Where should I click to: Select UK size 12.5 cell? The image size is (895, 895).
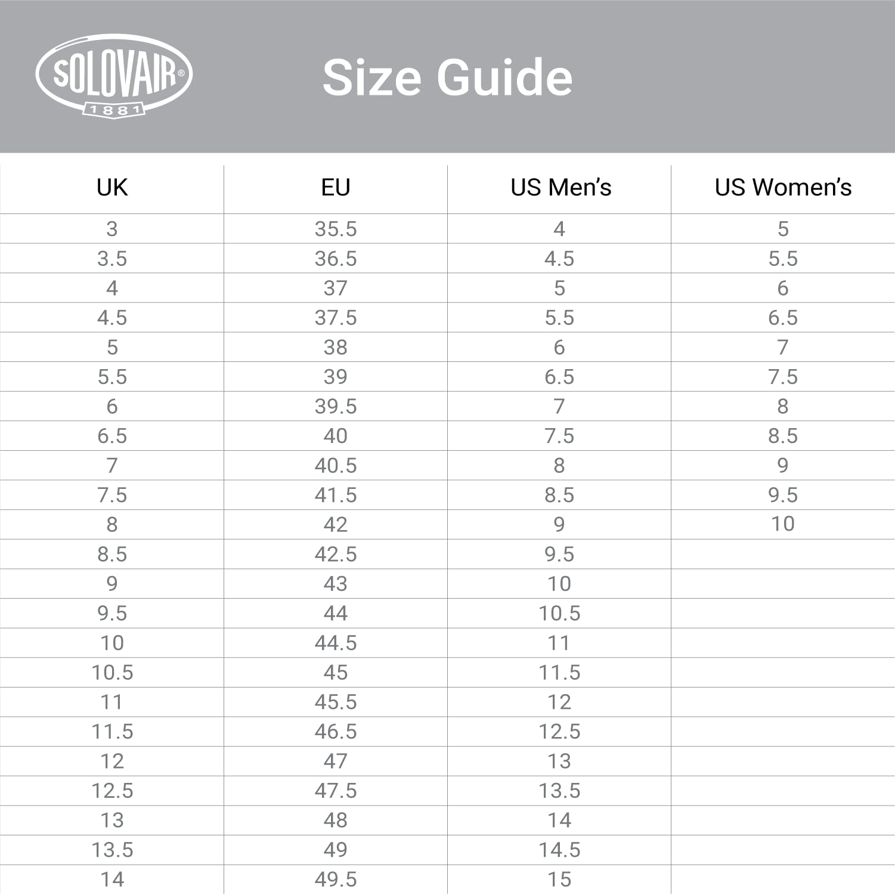tap(112, 791)
